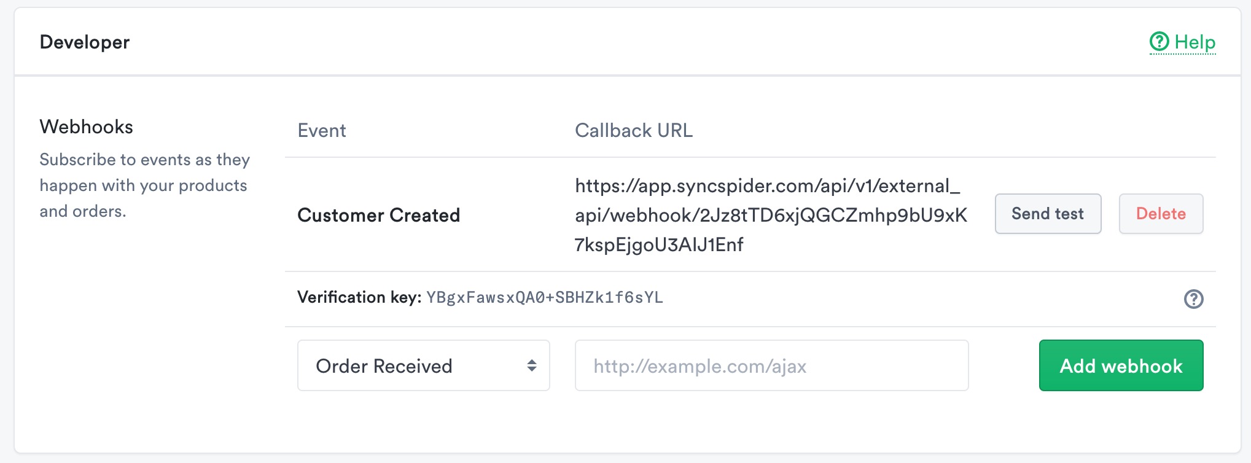The height and width of the screenshot is (463, 1251).
Task: Delete the Customer Created webhook
Action: pyautogui.click(x=1161, y=214)
